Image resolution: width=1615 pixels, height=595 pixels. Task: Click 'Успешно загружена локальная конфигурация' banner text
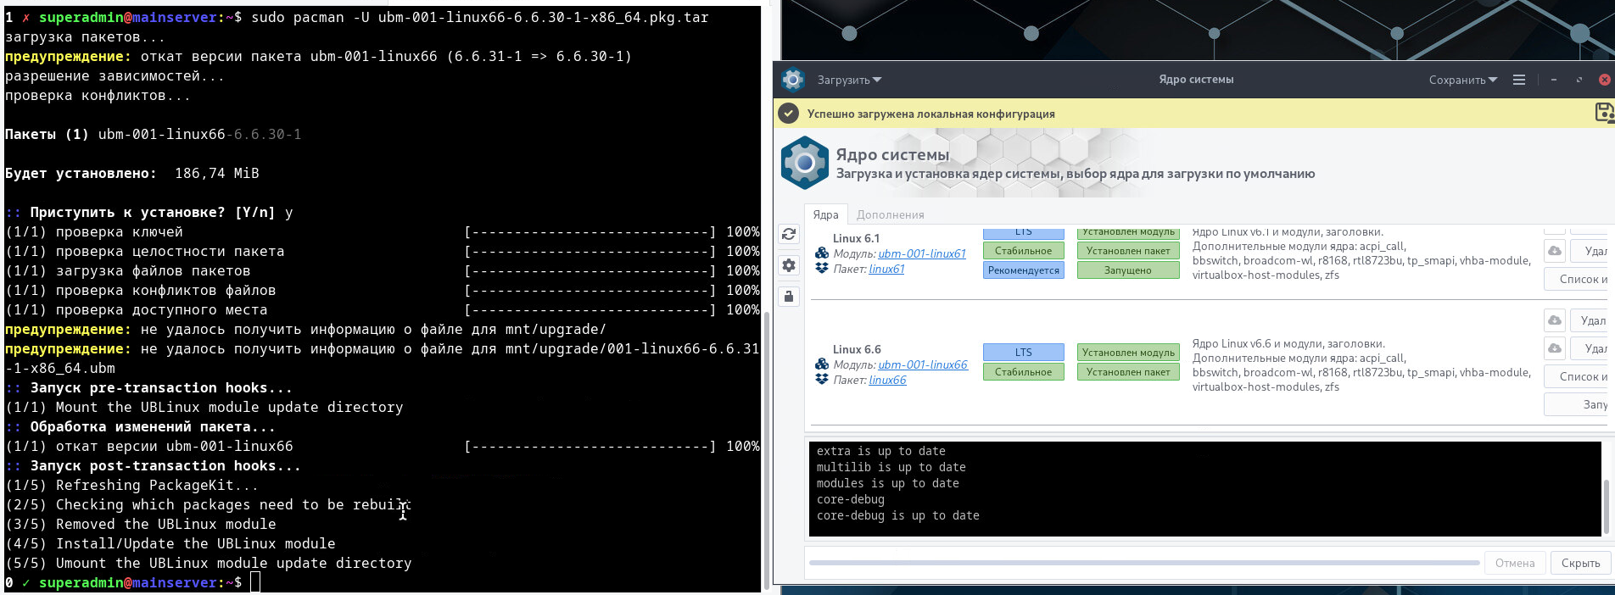[x=931, y=114]
